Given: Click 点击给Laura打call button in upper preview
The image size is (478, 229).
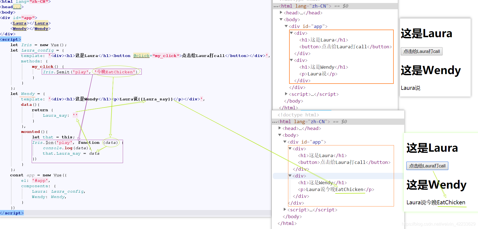Looking at the screenshot, I should (x=421, y=51).
